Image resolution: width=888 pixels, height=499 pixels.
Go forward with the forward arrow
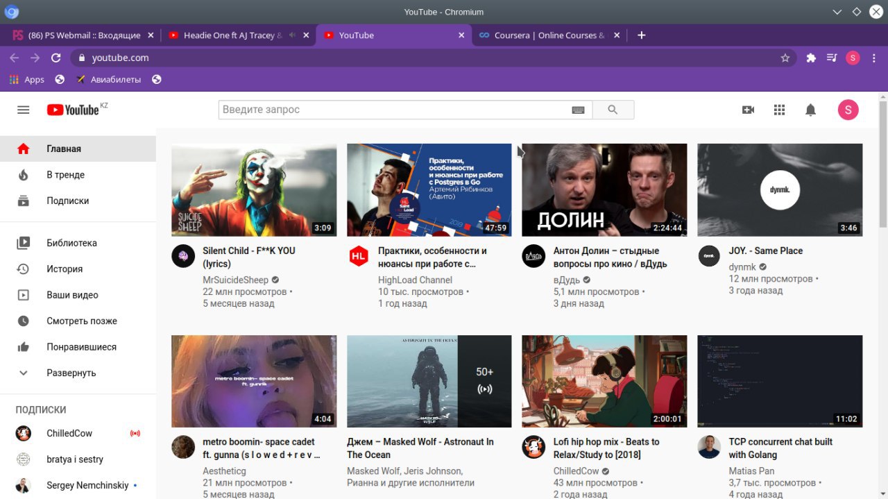pyautogui.click(x=35, y=58)
